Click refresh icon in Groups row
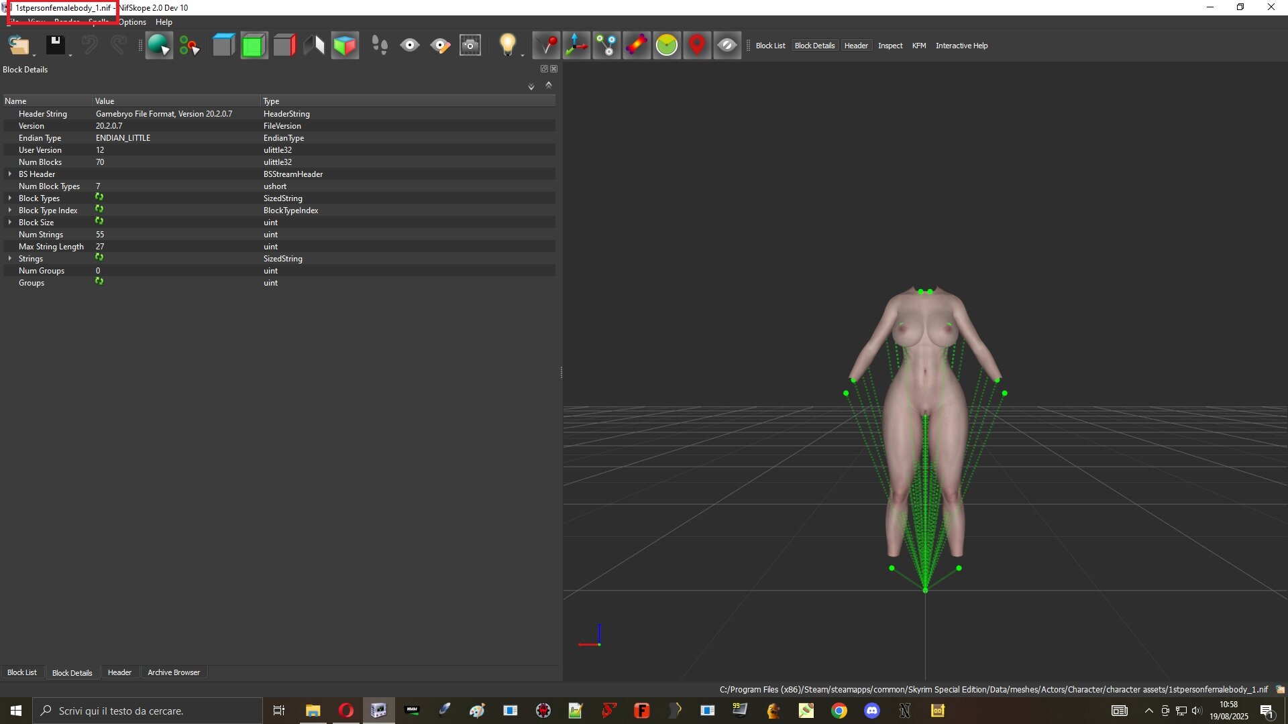This screenshot has width=1288, height=724. [x=99, y=282]
